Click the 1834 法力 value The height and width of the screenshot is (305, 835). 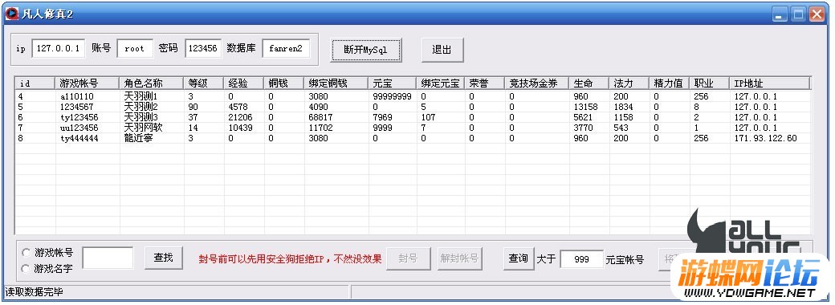[x=624, y=107]
